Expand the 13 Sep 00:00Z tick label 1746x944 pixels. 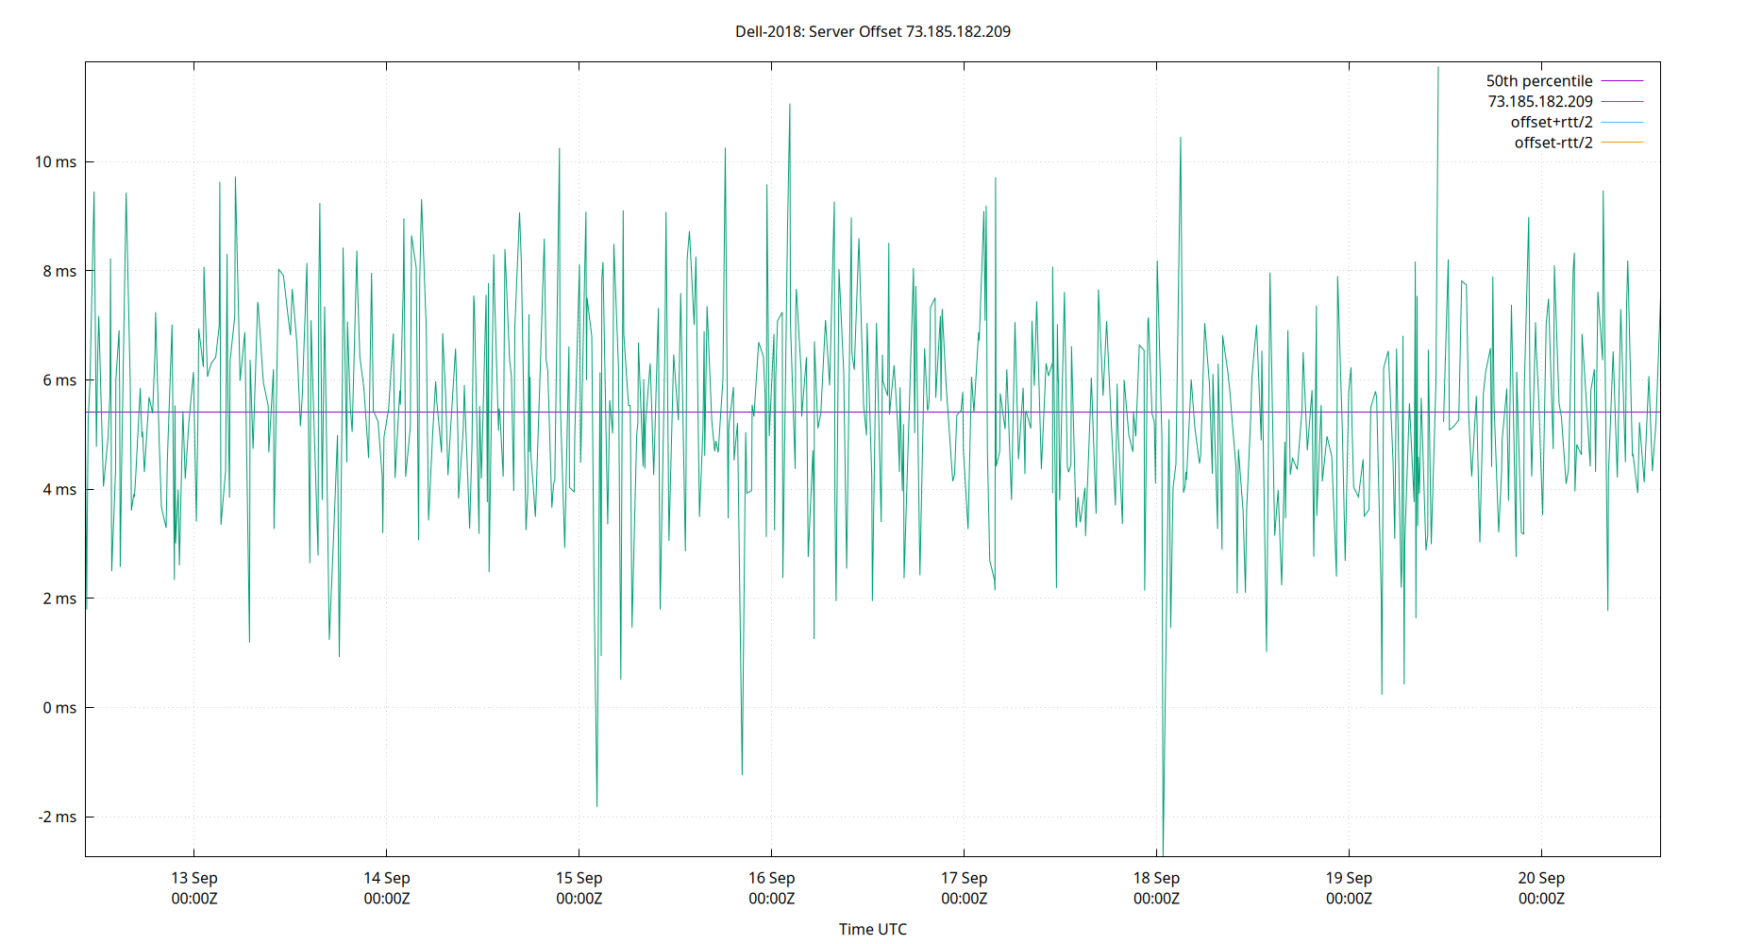(193, 888)
